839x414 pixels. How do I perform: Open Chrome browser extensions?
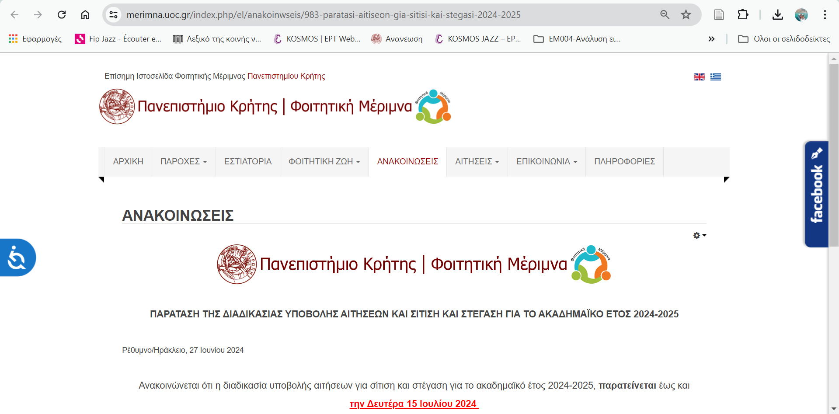coord(743,14)
